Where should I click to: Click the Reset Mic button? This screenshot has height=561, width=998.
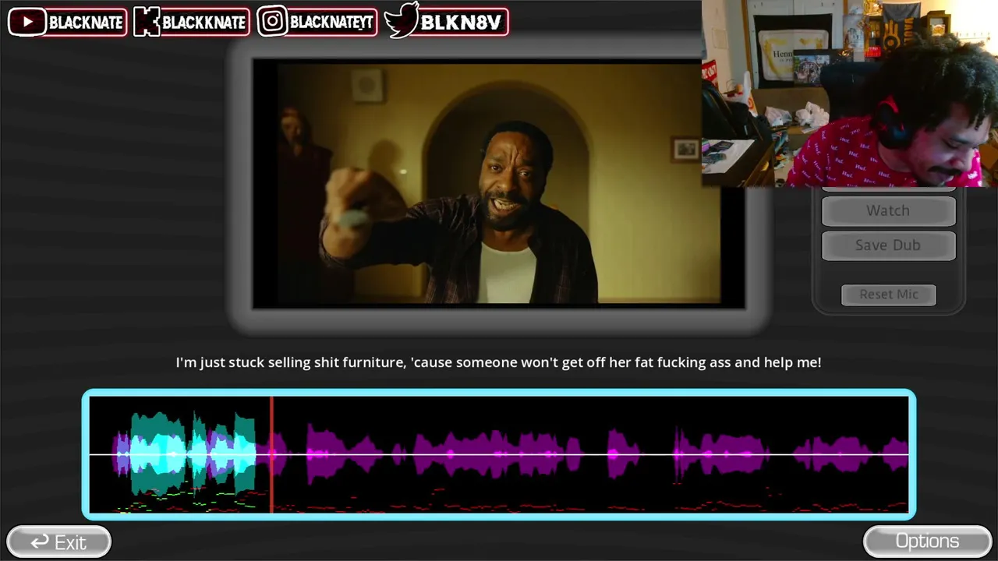(x=889, y=295)
